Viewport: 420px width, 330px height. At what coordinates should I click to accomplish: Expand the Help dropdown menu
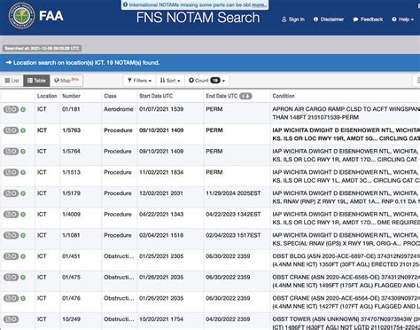pos(402,20)
